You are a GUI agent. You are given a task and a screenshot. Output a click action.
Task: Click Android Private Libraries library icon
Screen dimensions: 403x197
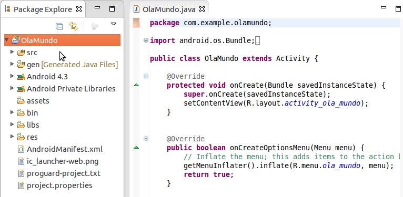(22, 89)
